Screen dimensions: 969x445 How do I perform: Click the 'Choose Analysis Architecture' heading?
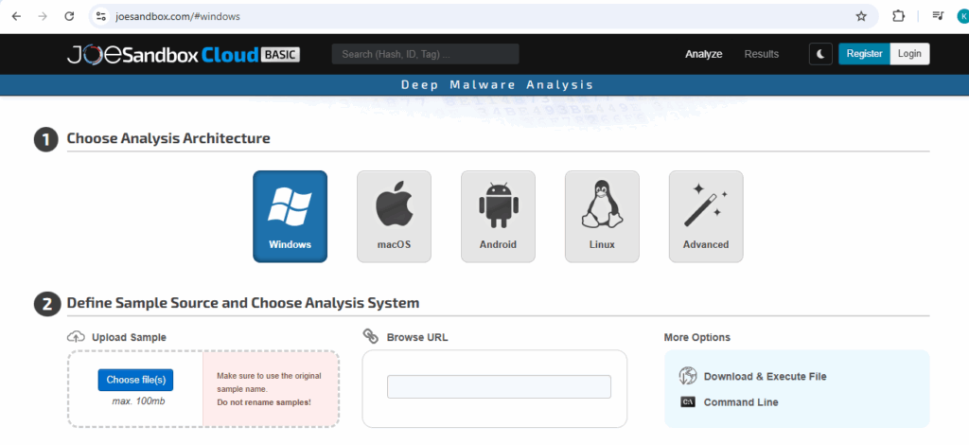pos(168,138)
